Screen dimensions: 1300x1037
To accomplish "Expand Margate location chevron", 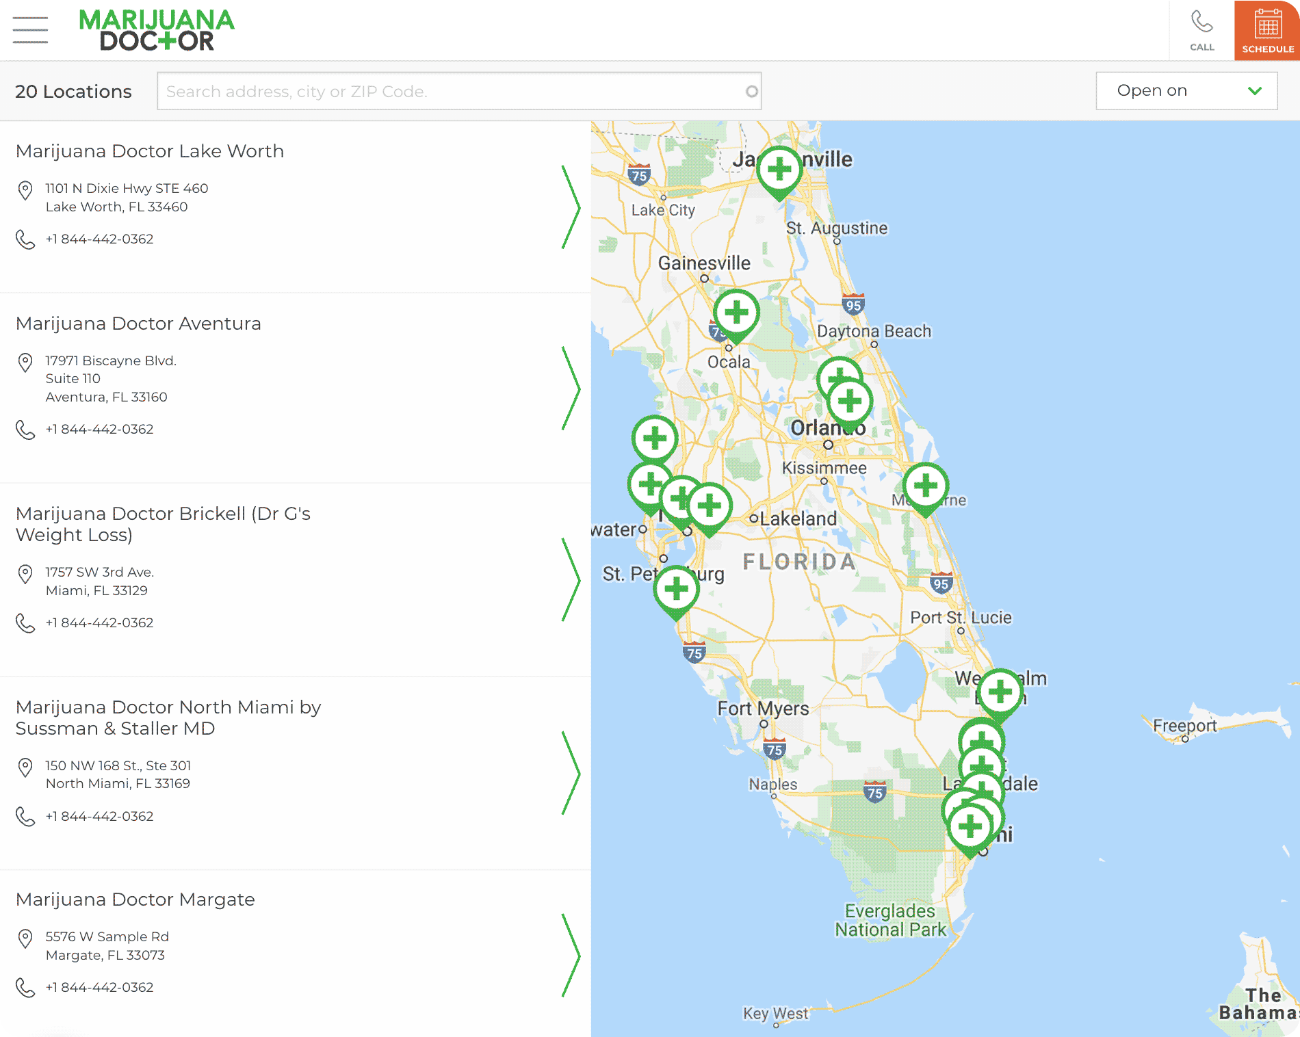I will 571,955.
